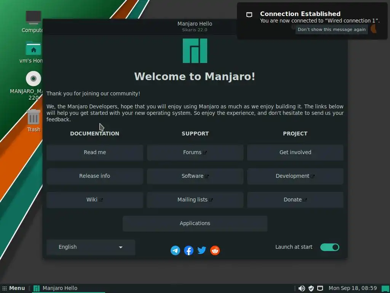Click the SUPPORT column heading
This screenshot has width=390, height=293.
[195, 134]
